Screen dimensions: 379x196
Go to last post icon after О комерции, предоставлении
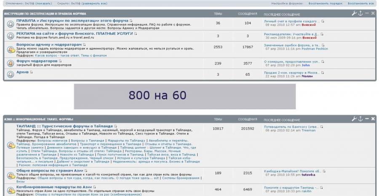(323, 62)
